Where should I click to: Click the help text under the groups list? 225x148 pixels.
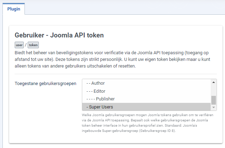click(148, 123)
